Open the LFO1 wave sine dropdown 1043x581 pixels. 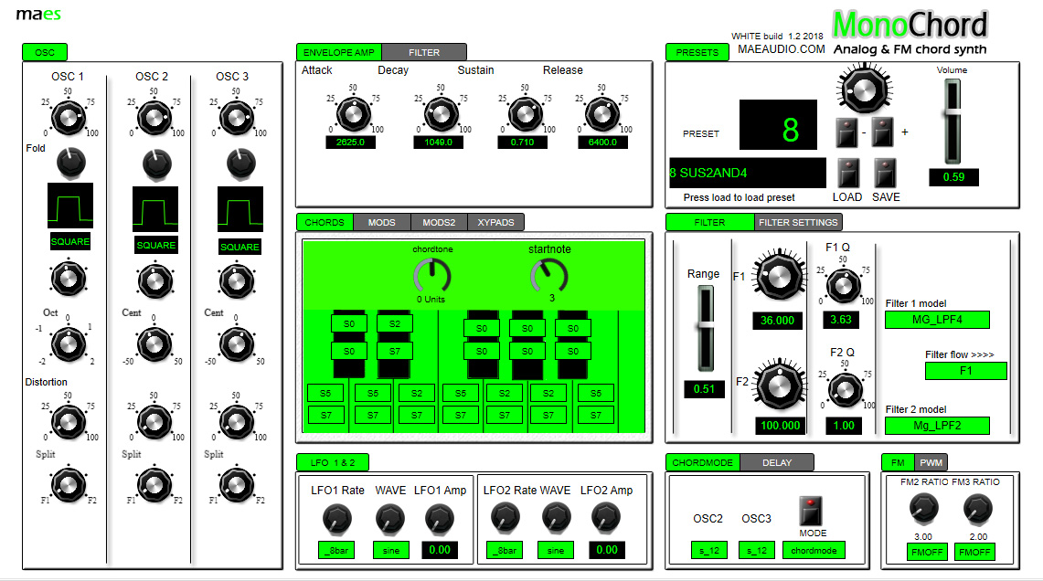(391, 551)
